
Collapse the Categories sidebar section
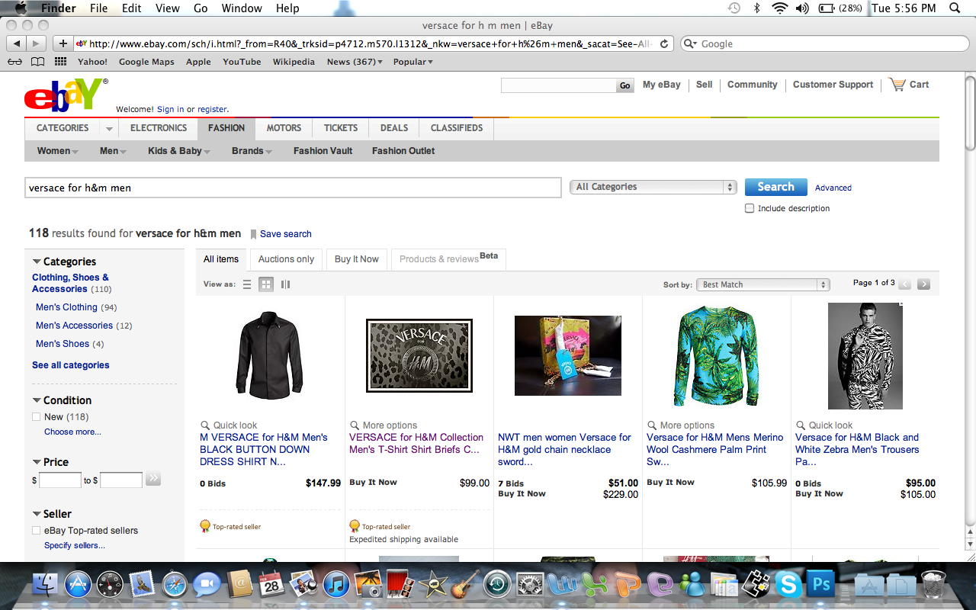point(37,262)
